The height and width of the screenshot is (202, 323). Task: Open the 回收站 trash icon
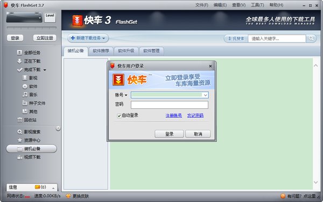point(20,120)
